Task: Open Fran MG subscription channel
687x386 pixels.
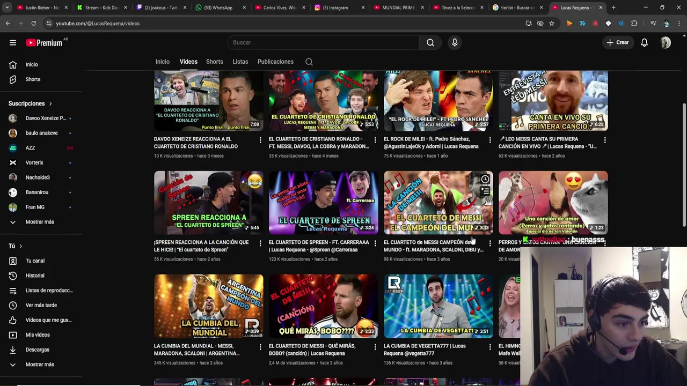Action: coord(42,207)
